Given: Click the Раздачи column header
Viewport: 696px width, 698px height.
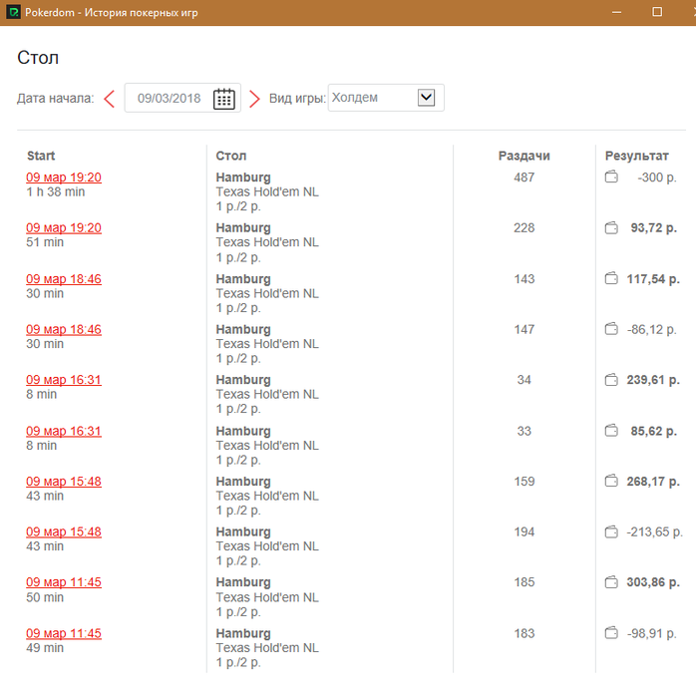Looking at the screenshot, I should [523, 156].
